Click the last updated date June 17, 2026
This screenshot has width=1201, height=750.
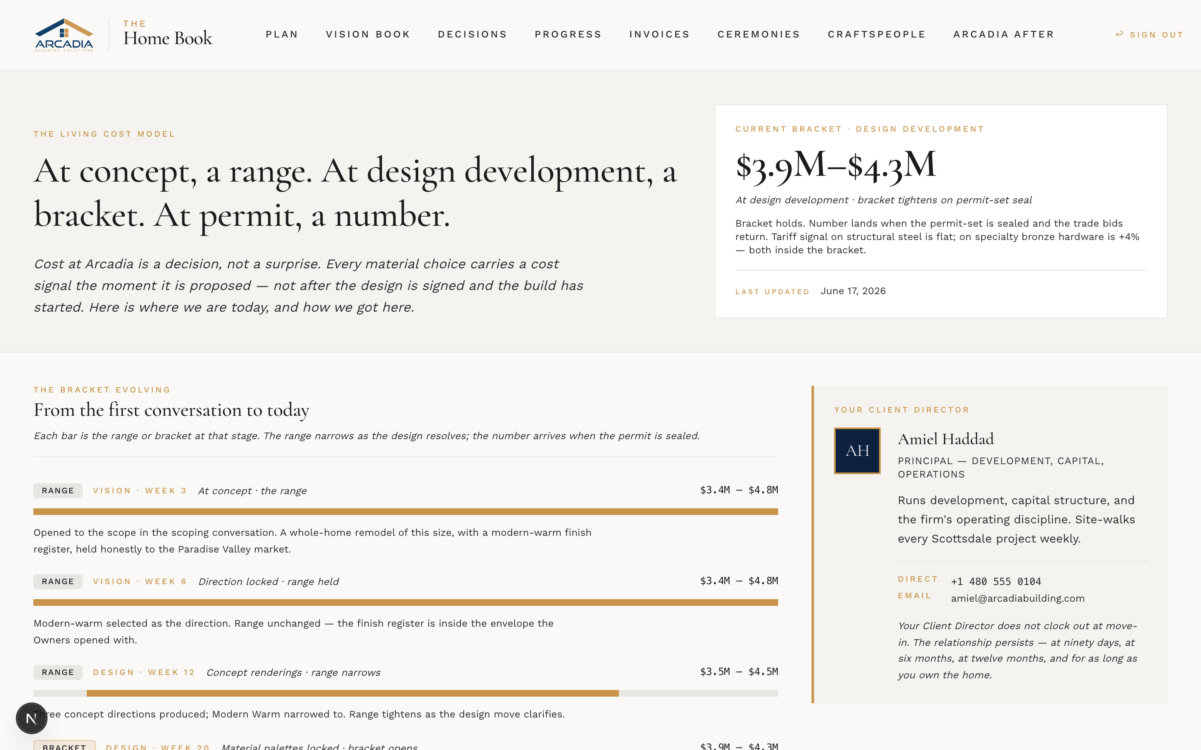click(853, 291)
